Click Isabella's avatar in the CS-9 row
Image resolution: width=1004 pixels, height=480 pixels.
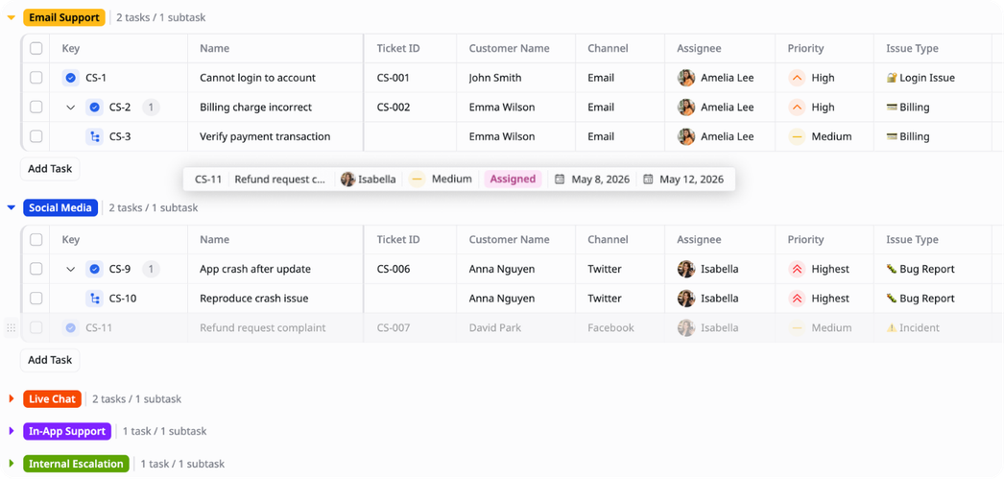click(x=686, y=270)
